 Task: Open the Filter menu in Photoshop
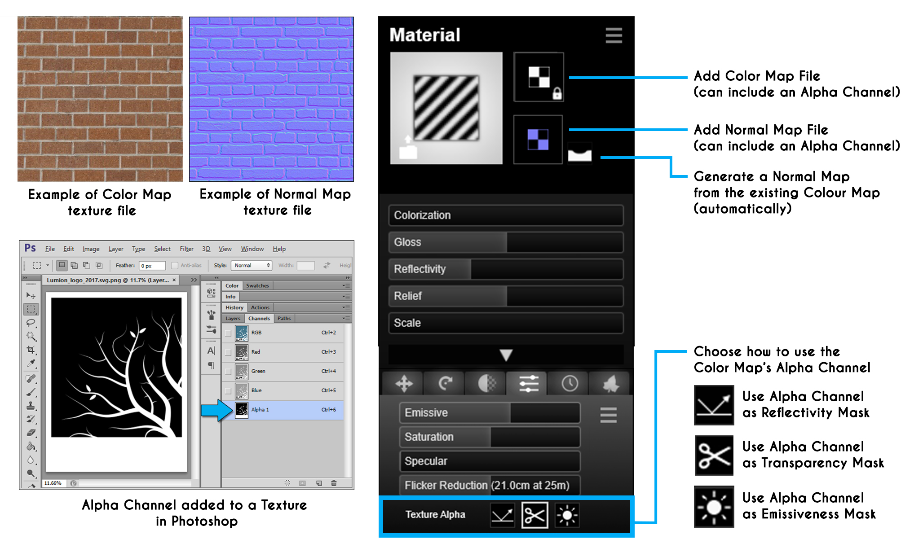(x=186, y=249)
